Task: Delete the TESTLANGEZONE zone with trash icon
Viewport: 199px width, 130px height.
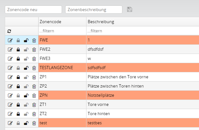Action: (x=34, y=68)
